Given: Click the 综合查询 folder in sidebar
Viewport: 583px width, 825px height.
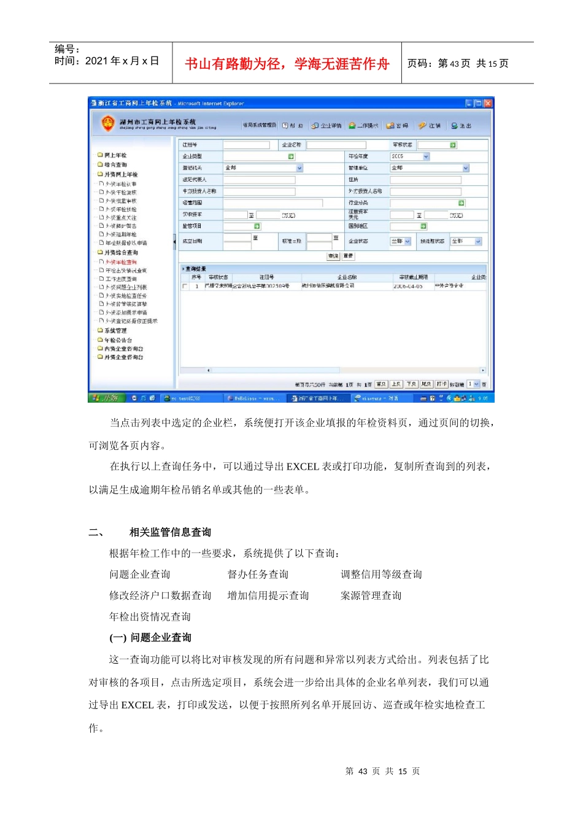Looking at the screenshot, I should pyautogui.click(x=112, y=165).
